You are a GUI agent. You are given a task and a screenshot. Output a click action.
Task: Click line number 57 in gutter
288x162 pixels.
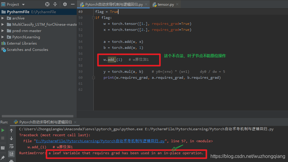click(x=81, y=60)
